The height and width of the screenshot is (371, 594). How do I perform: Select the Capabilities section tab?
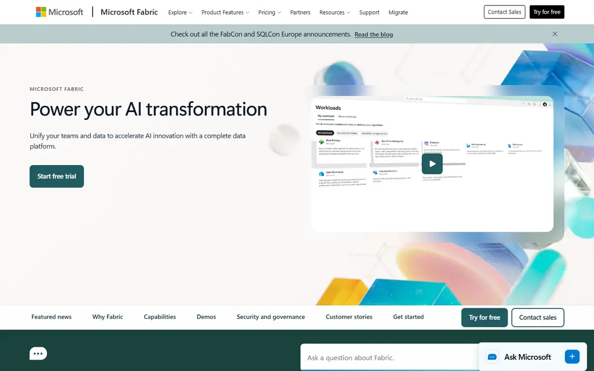[x=159, y=317]
